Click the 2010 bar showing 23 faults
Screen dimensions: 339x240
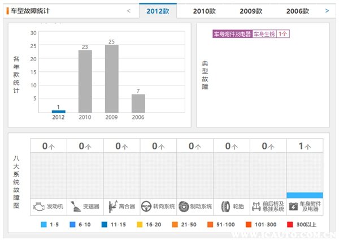[85, 81]
